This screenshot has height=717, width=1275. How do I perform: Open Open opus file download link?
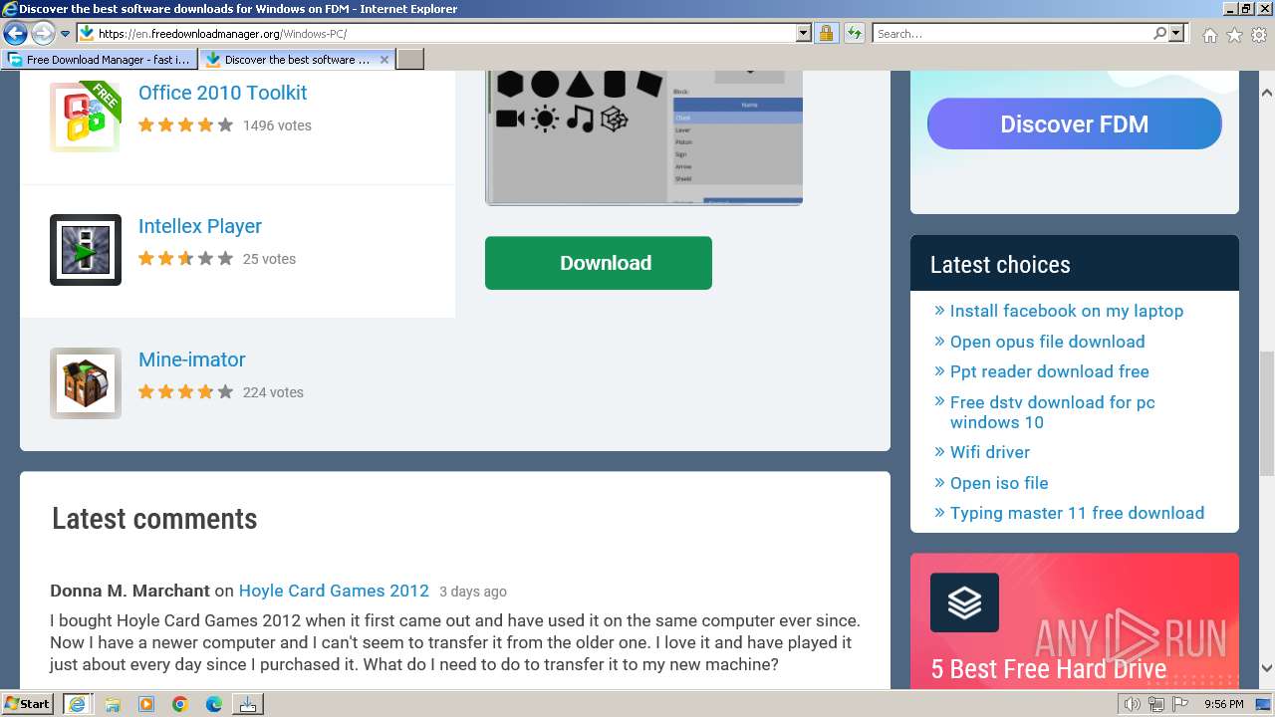tap(1047, 342)
